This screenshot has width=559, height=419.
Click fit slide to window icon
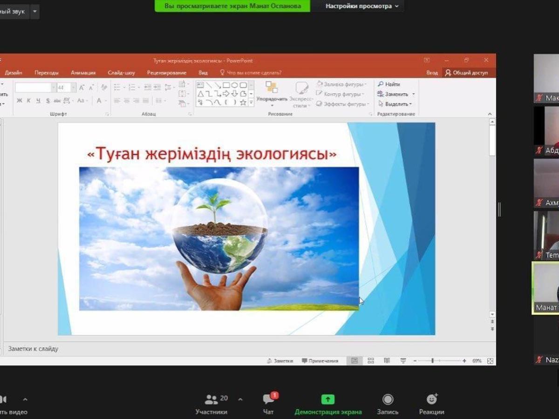click(x=490, y=361)
